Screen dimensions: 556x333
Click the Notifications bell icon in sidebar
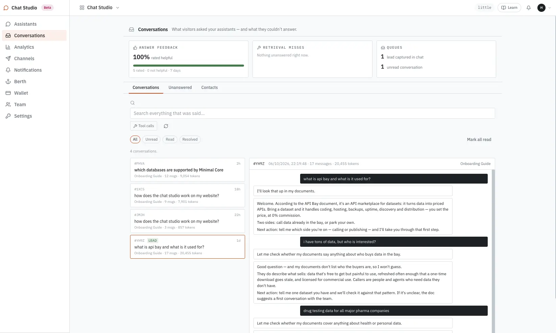click(x=8, y=70)
